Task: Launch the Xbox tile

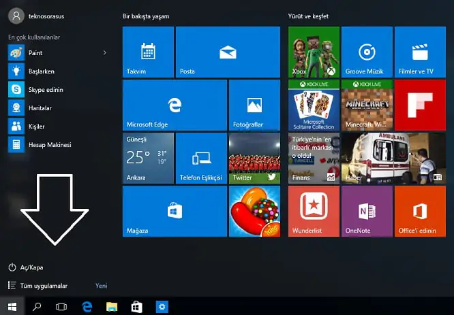Action: (x=313, y=52)
